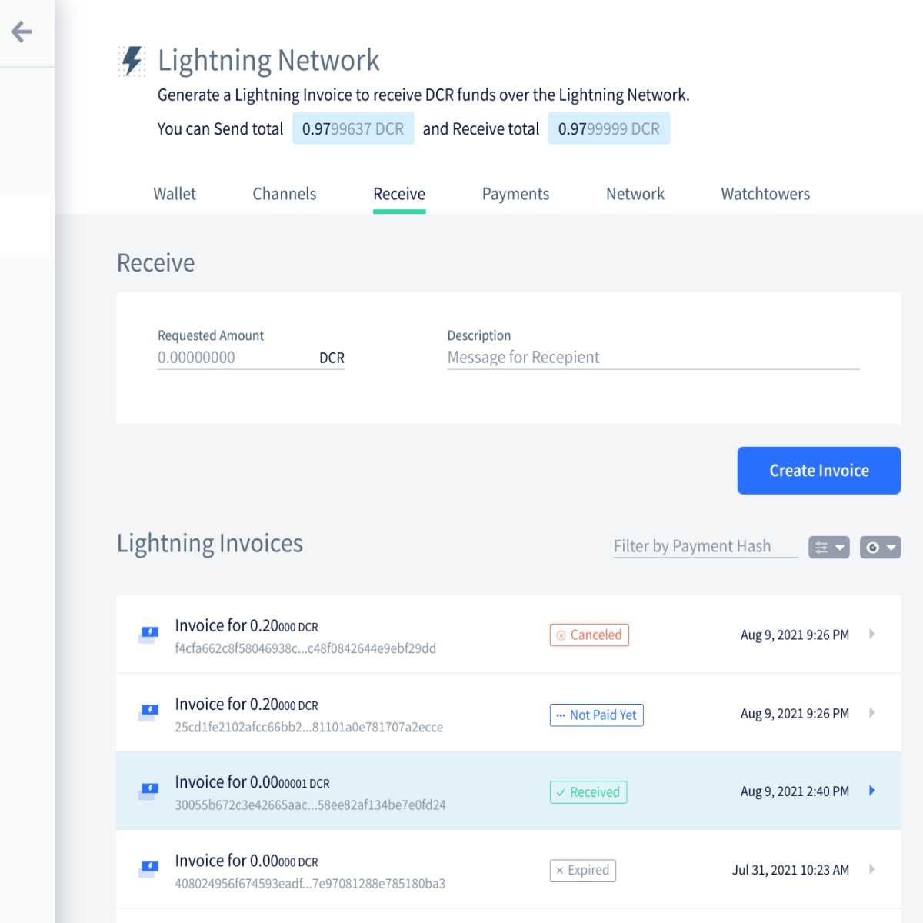Click the Filter by Payment Hash field
The width and height of the screenshot is (923, 923).
705,546
